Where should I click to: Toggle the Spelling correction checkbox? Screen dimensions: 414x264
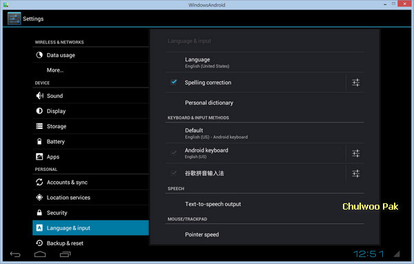pyautogui.click(x=174, y=82)
